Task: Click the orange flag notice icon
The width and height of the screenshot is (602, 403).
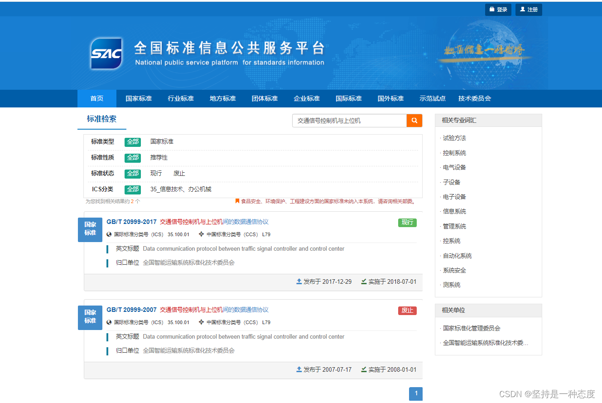Action: pos(237,201)
